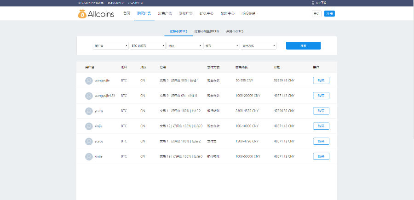414x200 pixels.
Task: Click wangyujie123's profile avatar
Action: [89, 96]
